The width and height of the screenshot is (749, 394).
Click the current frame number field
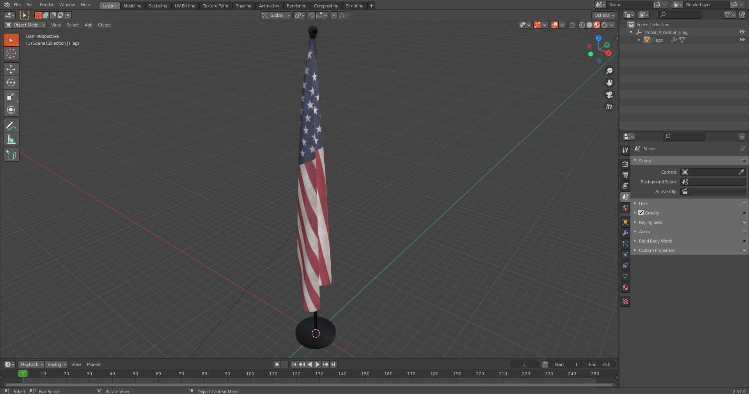click(x=524, y=364)
